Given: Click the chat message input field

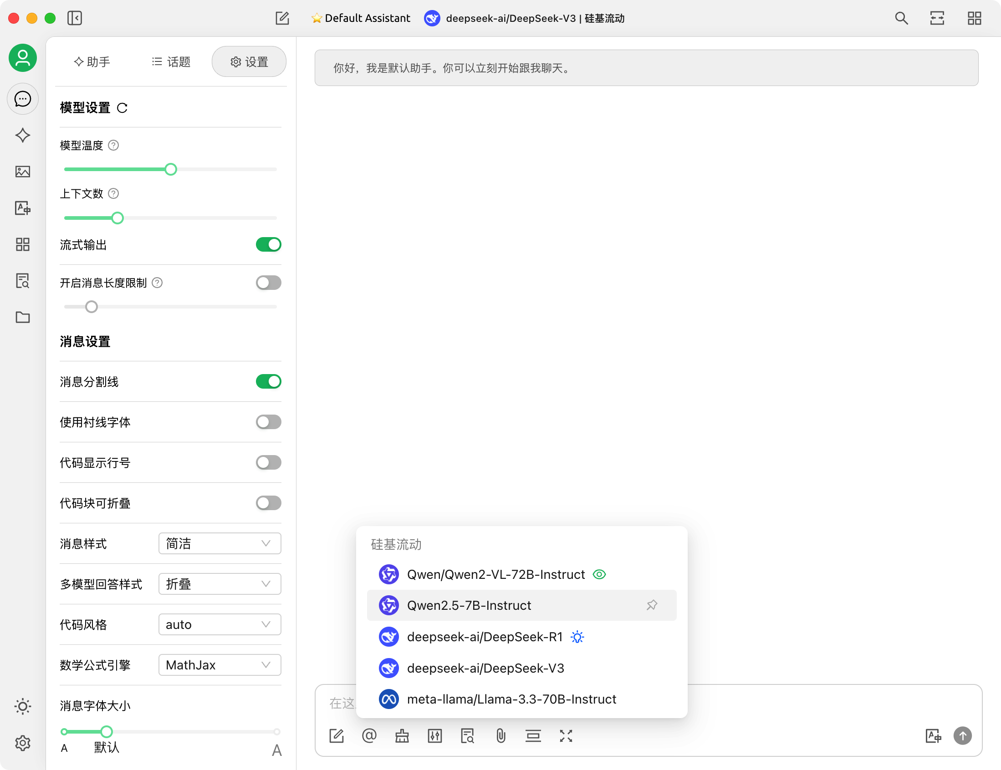Looking at the screenshot, I should coord(648,703).
